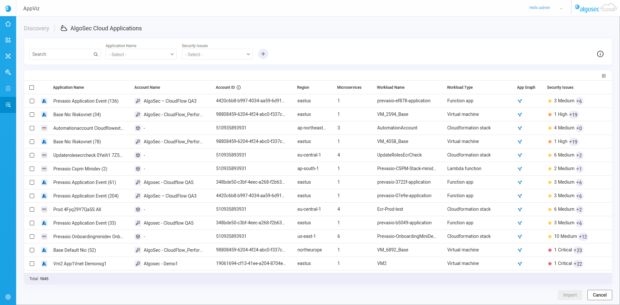Open column chooser icon above table

coord(604,76)
